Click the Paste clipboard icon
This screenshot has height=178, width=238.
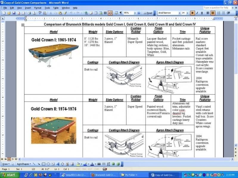tap(60, 13)
